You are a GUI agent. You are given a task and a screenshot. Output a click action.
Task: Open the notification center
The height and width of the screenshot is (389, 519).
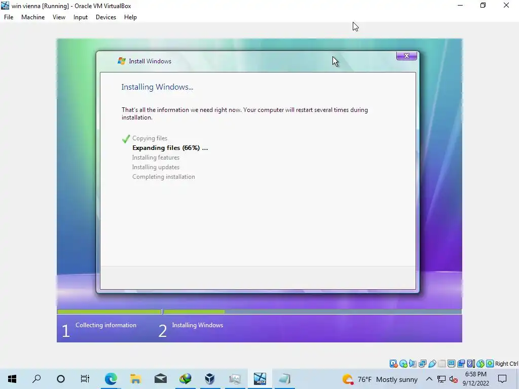coord(502,379)
